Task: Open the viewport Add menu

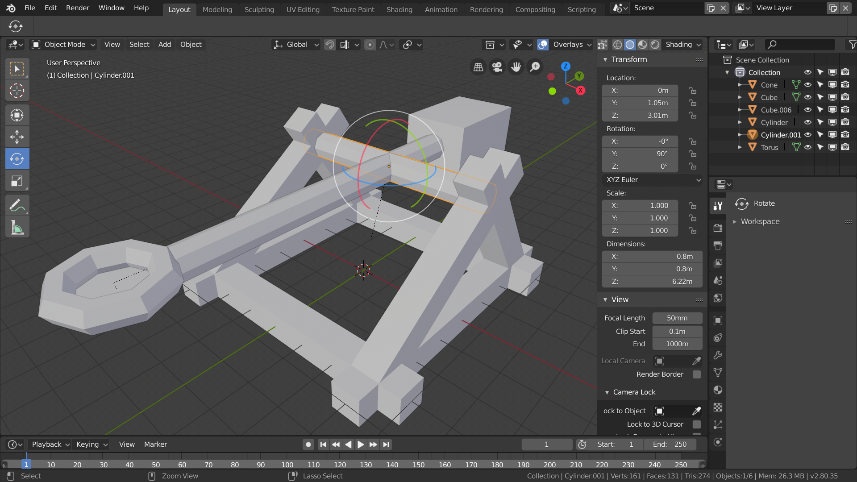Action: (165, 45)
